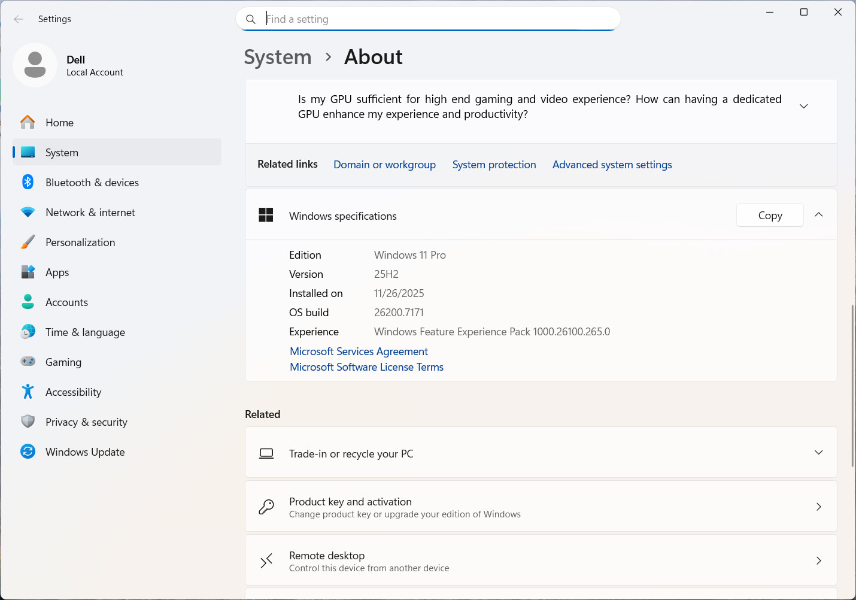Expand the GPU question chevron
Screen dimensions: 856x600
(804, 106)
